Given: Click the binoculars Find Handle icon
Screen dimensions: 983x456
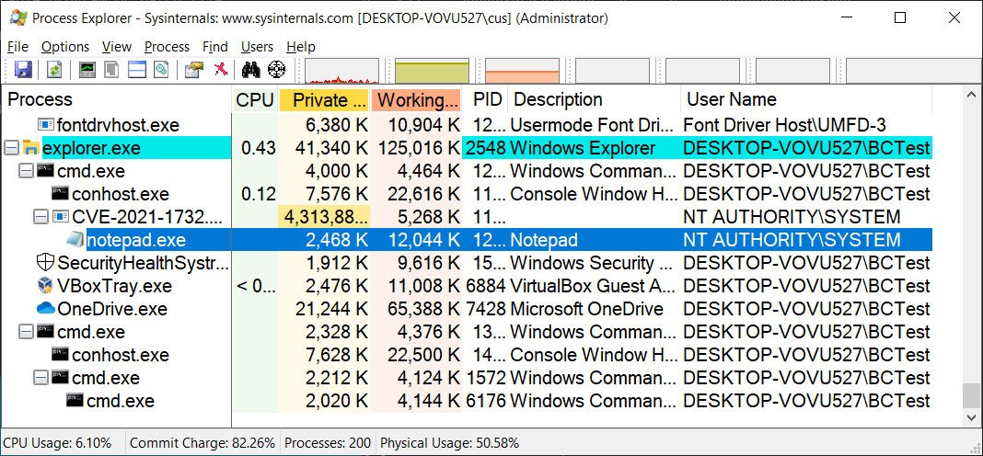Looking at the screenshot, I should [250, 70].
